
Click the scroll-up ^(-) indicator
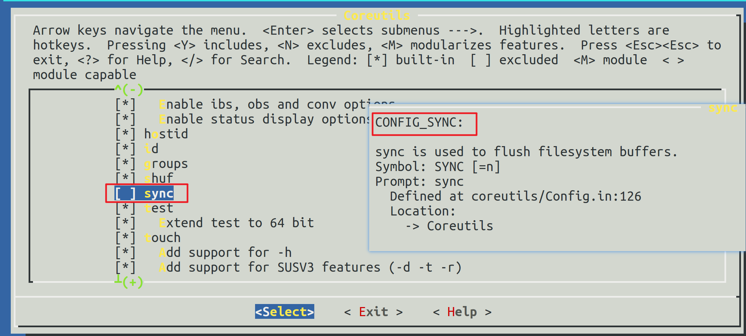tap(129, 90)
